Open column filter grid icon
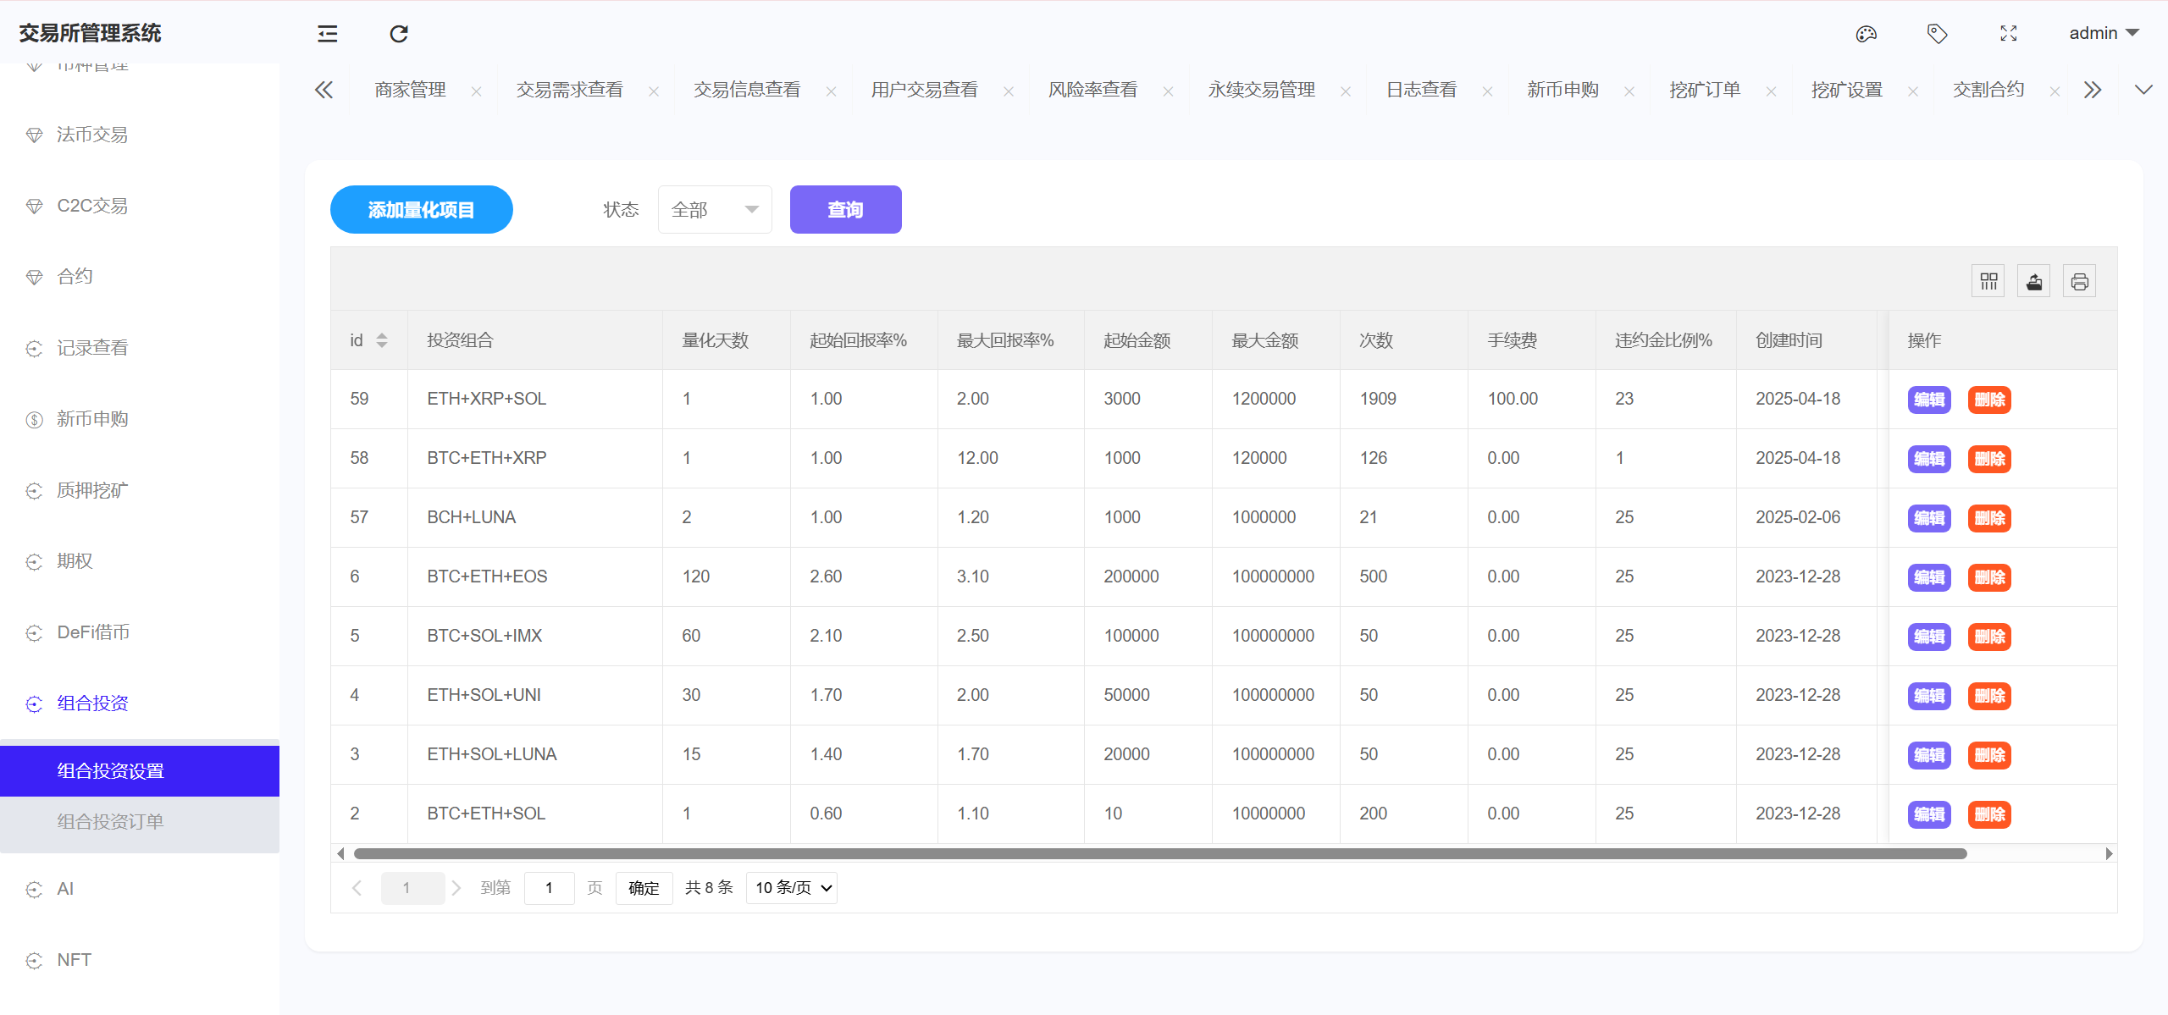The image size is (2168, 1015). tap(1988, 282)
